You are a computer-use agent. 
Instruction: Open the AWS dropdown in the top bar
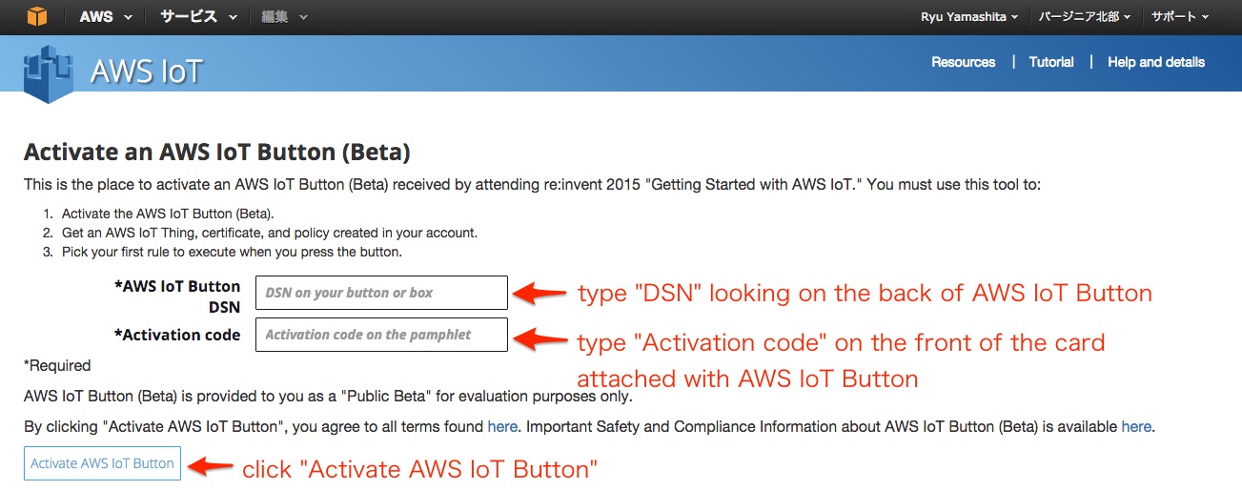[x=105, y=17]
